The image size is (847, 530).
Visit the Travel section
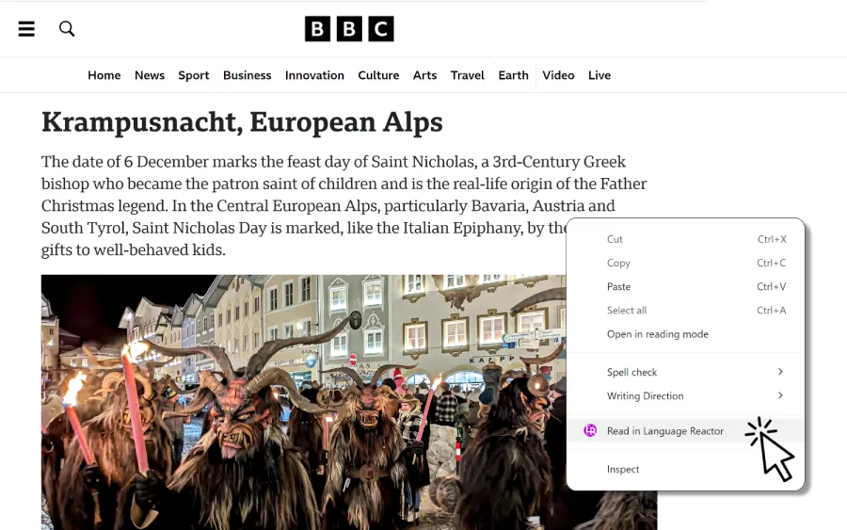point(467,75)
